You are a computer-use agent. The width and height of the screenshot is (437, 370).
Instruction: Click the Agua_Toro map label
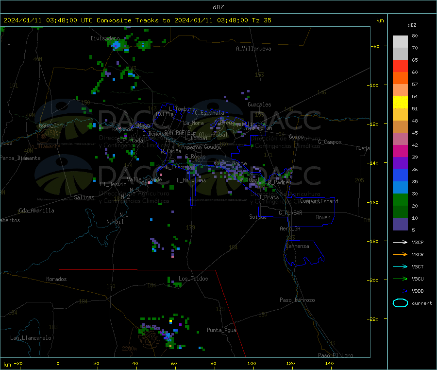click(x=52, y=125)
